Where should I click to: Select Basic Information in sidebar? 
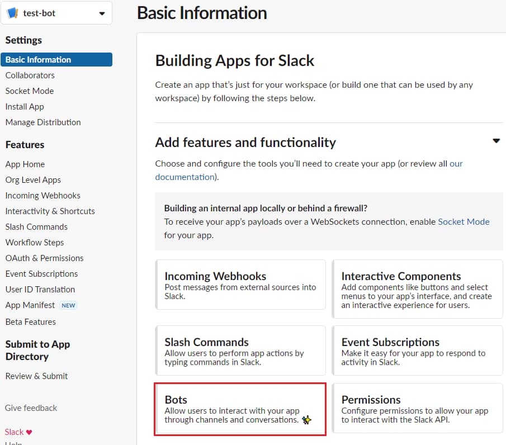[56, 60]
